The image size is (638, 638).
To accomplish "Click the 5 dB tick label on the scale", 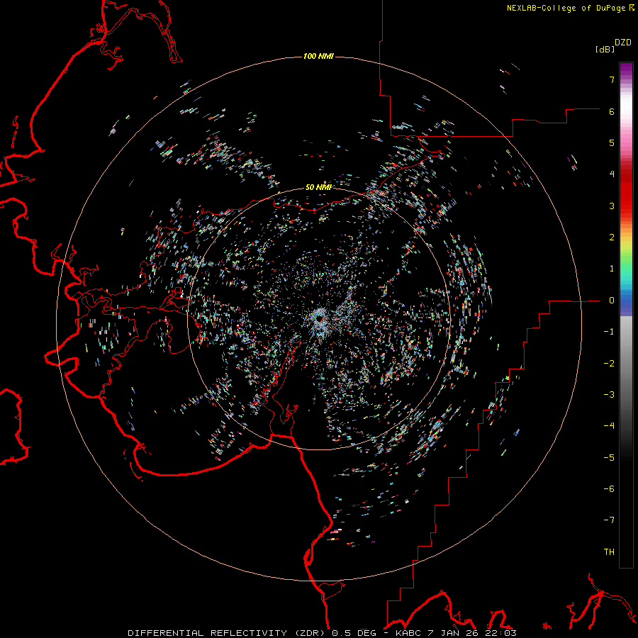I will coord(612,142).
